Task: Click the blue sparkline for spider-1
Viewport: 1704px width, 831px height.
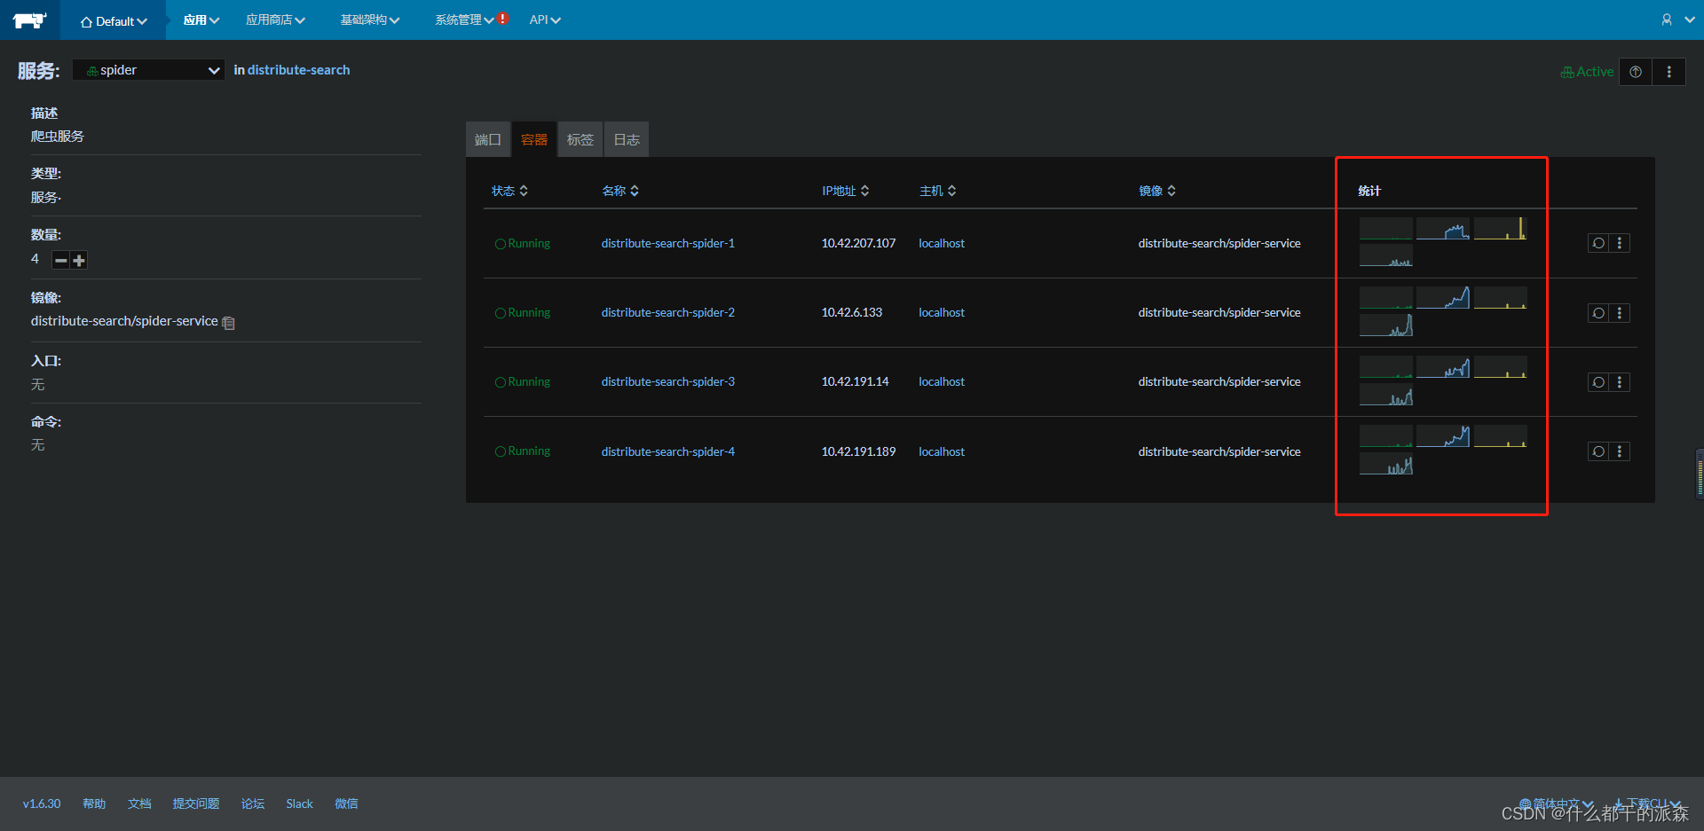Action: (x=1443, y=229)
